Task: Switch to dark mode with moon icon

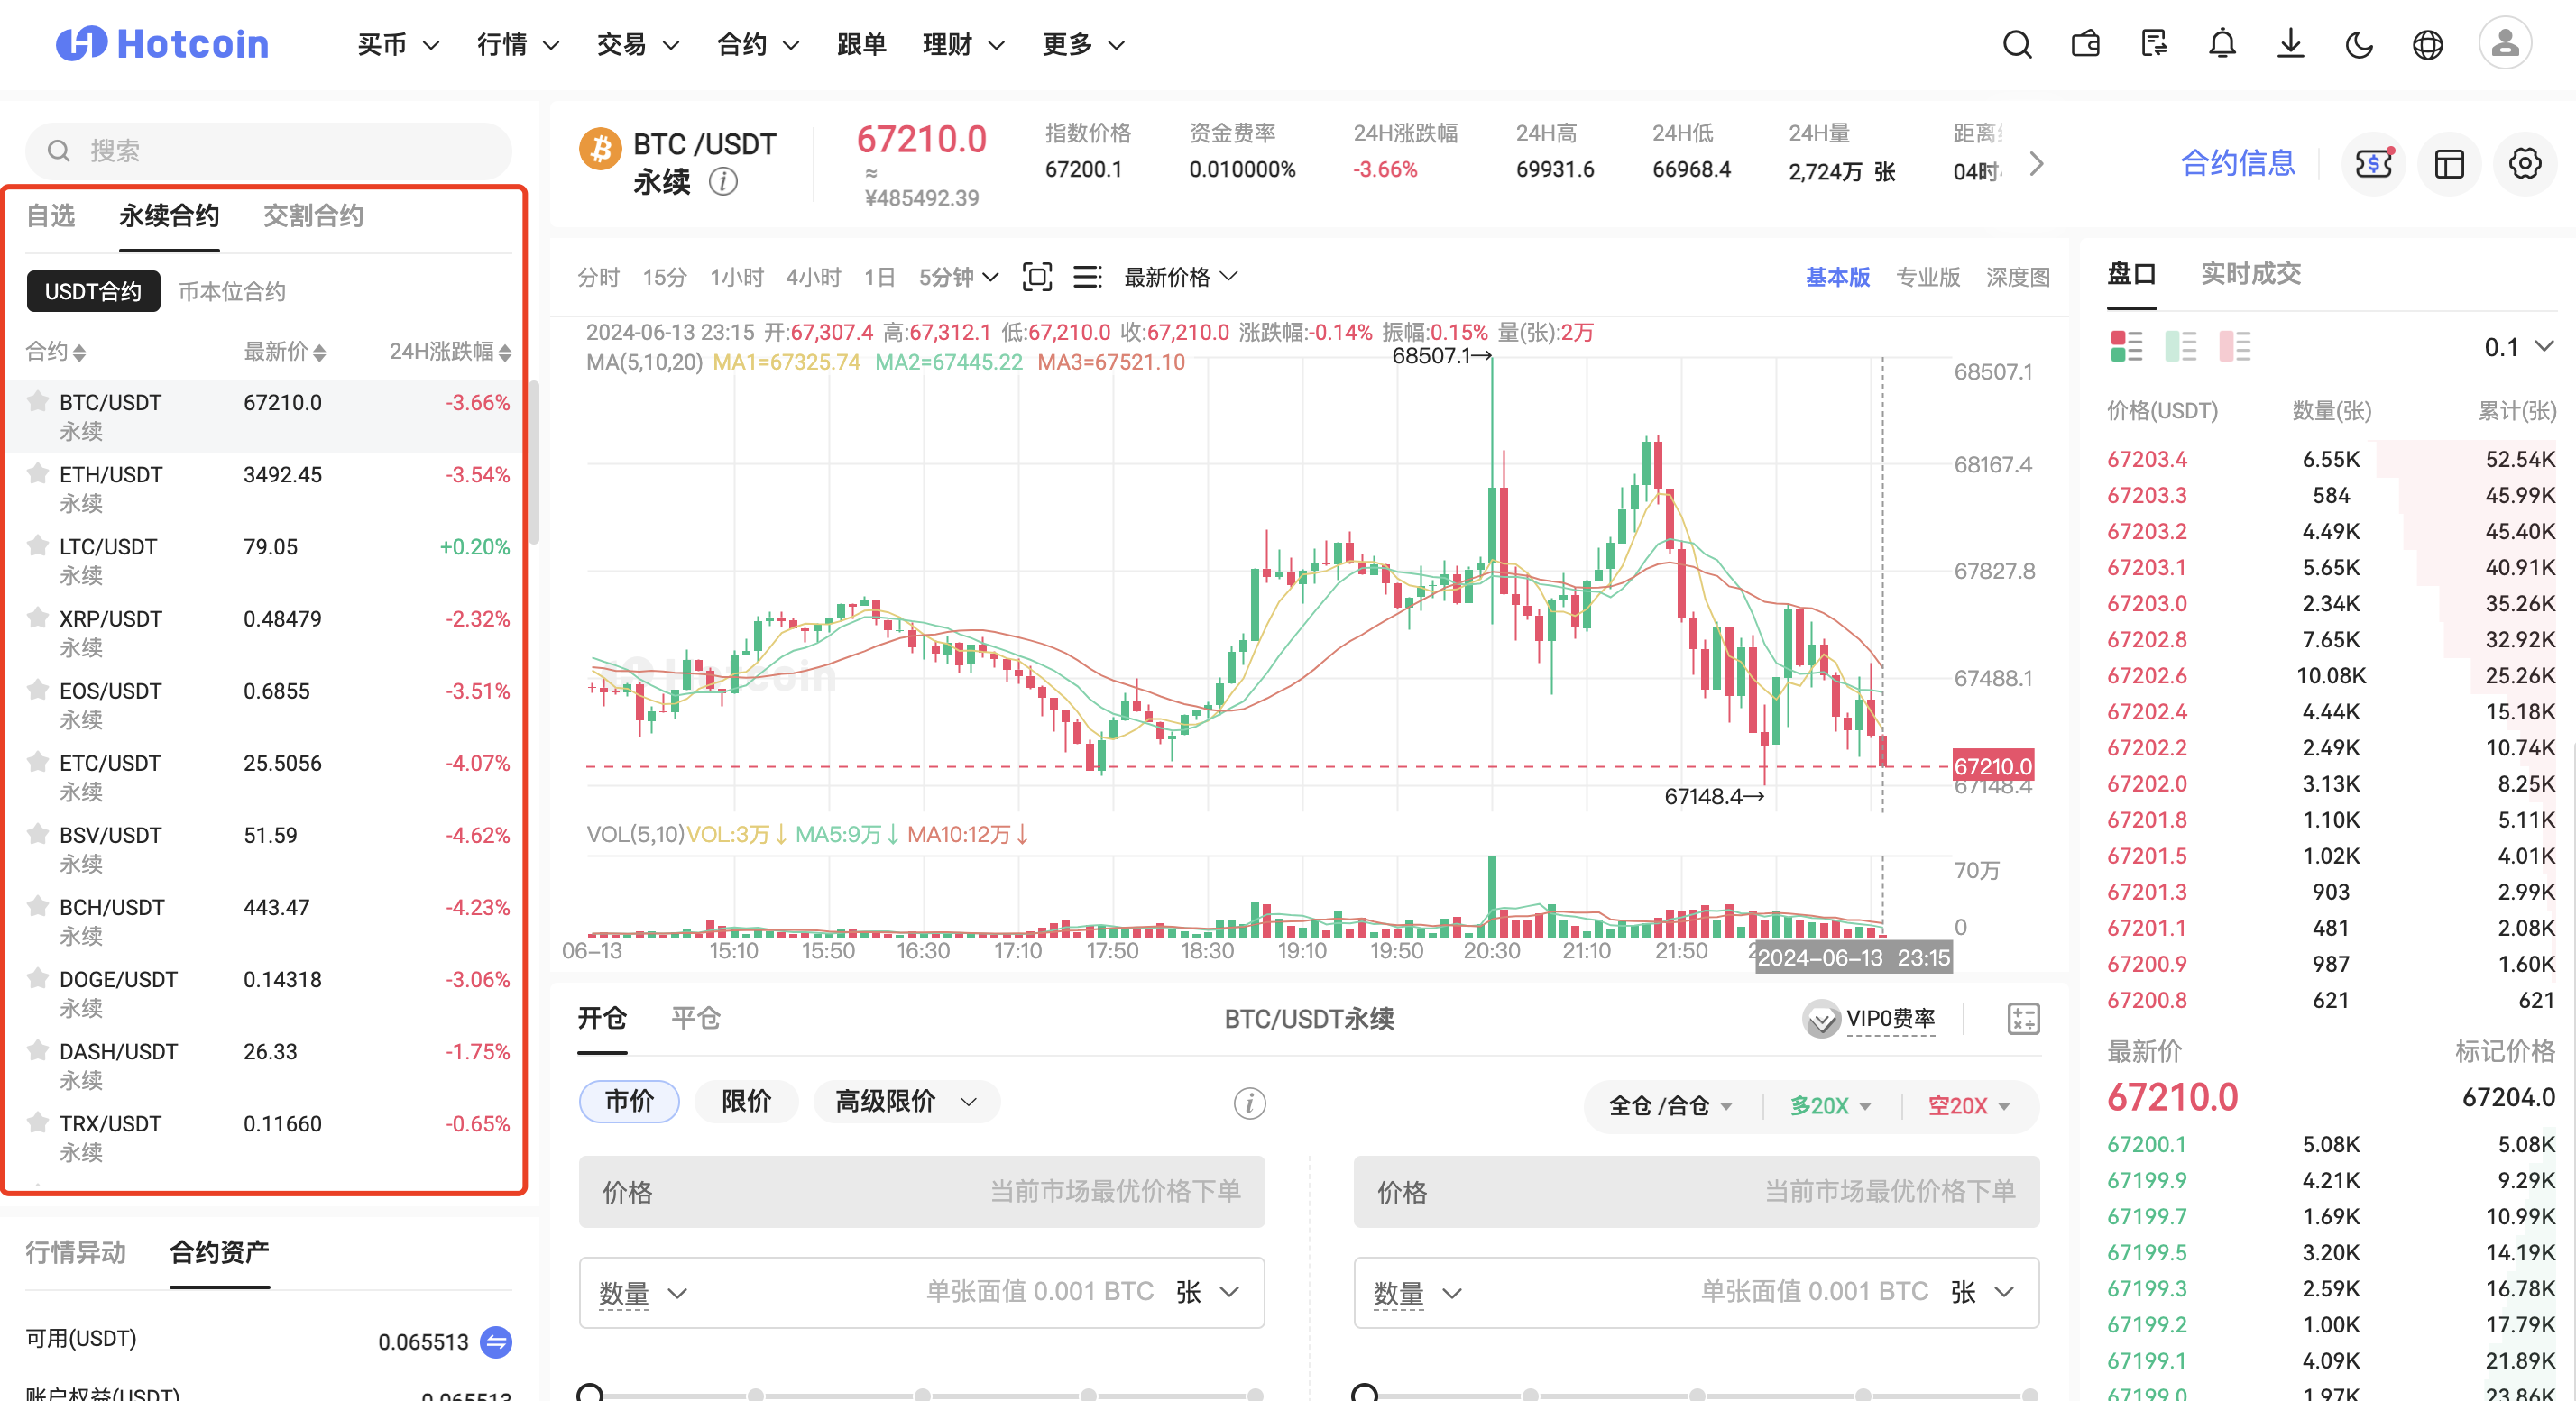Action: tap(2359, 45)
